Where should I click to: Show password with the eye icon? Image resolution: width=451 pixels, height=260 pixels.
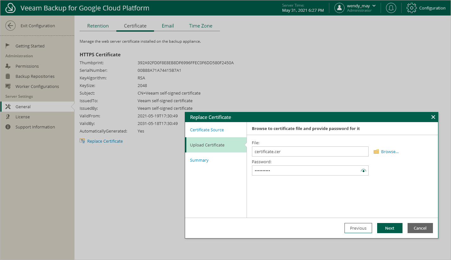tap(363, 171)
